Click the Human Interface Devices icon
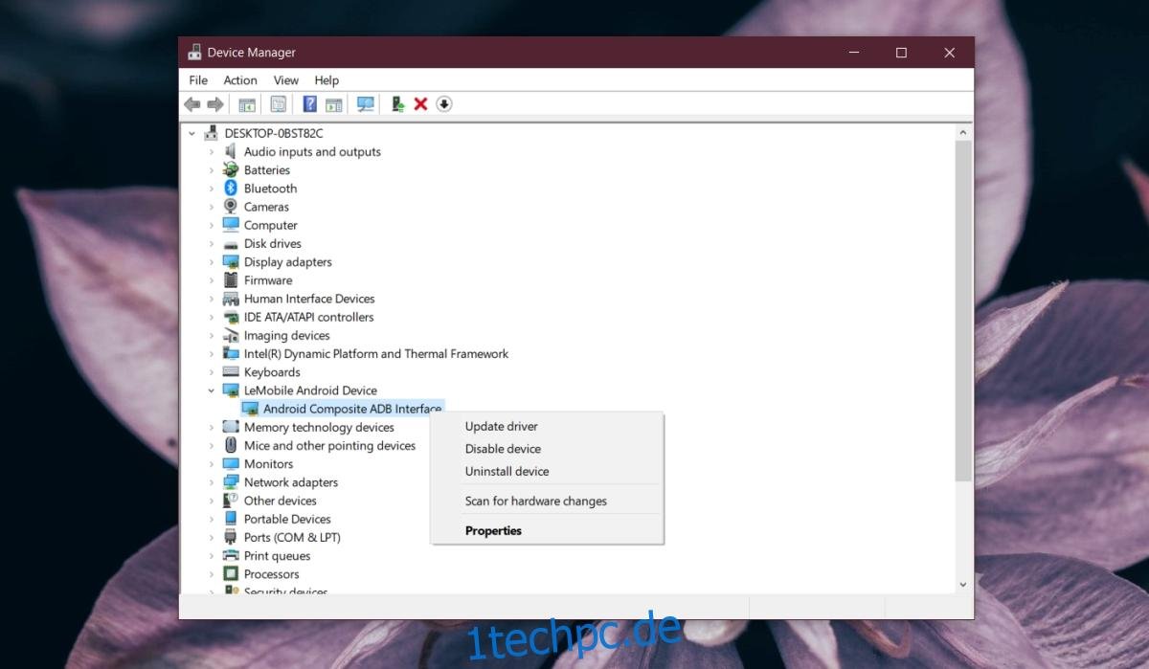The height and width of the screenshot is (669, 1149). coord(231,299)
